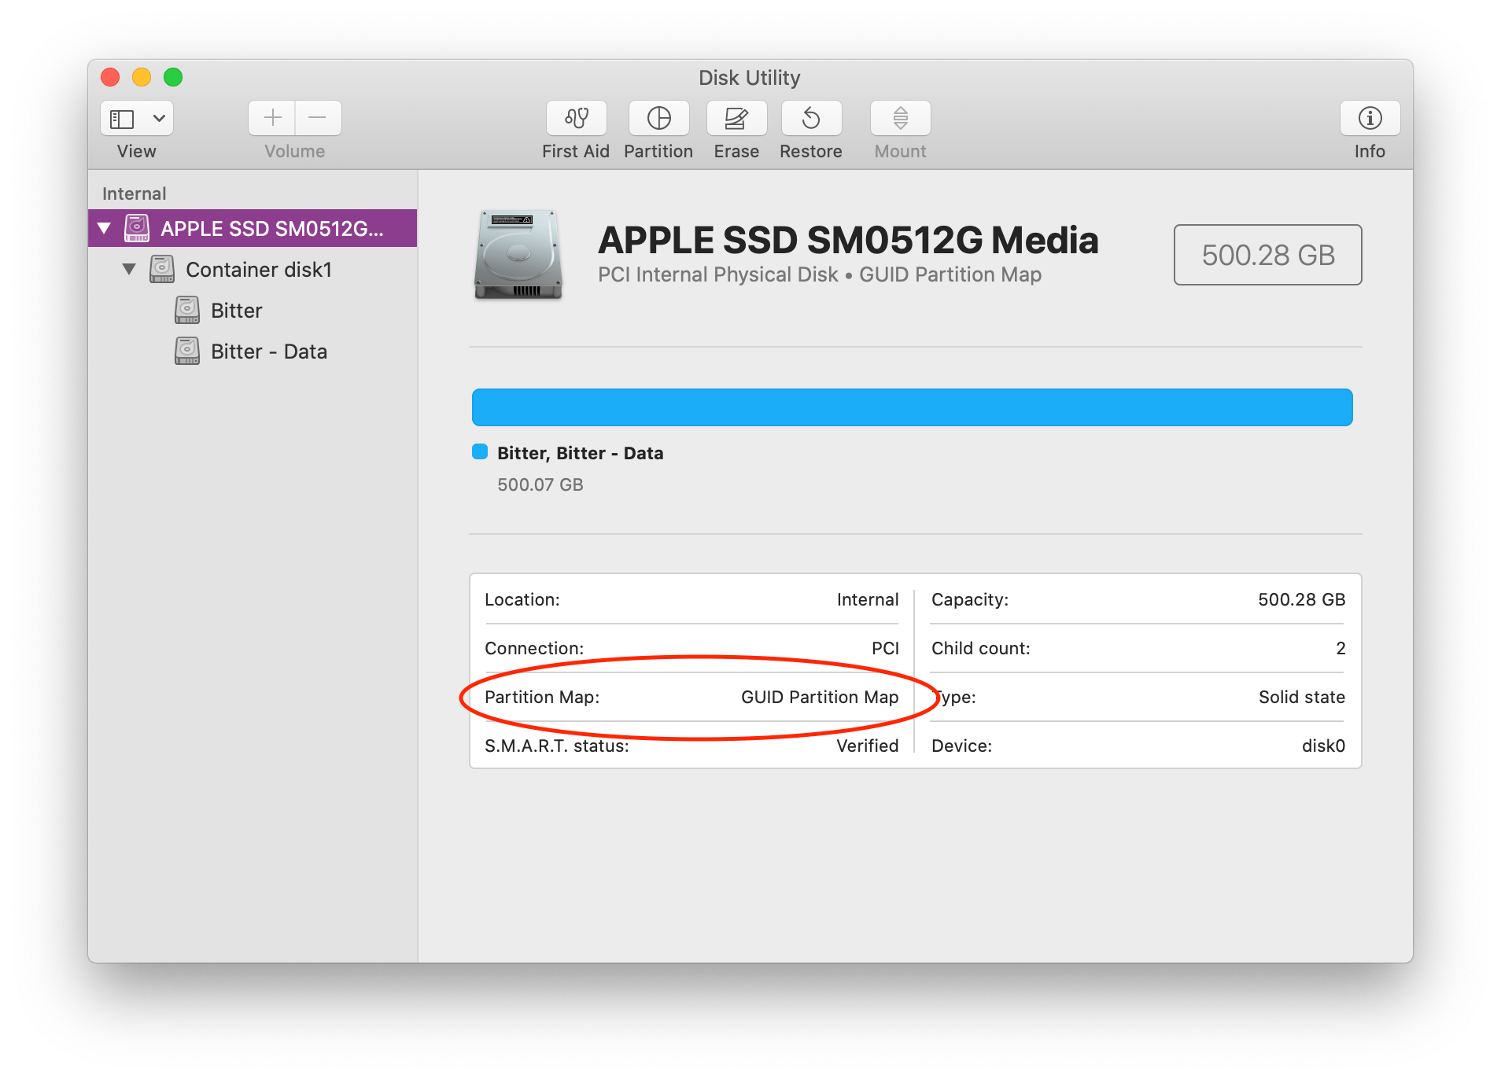Collapse APPLE SSD SM0512G disclosure triangle
Image resolution: width=1501 pixels, height=1079 pixels.
pyautogui.click(x=105, y=228)
